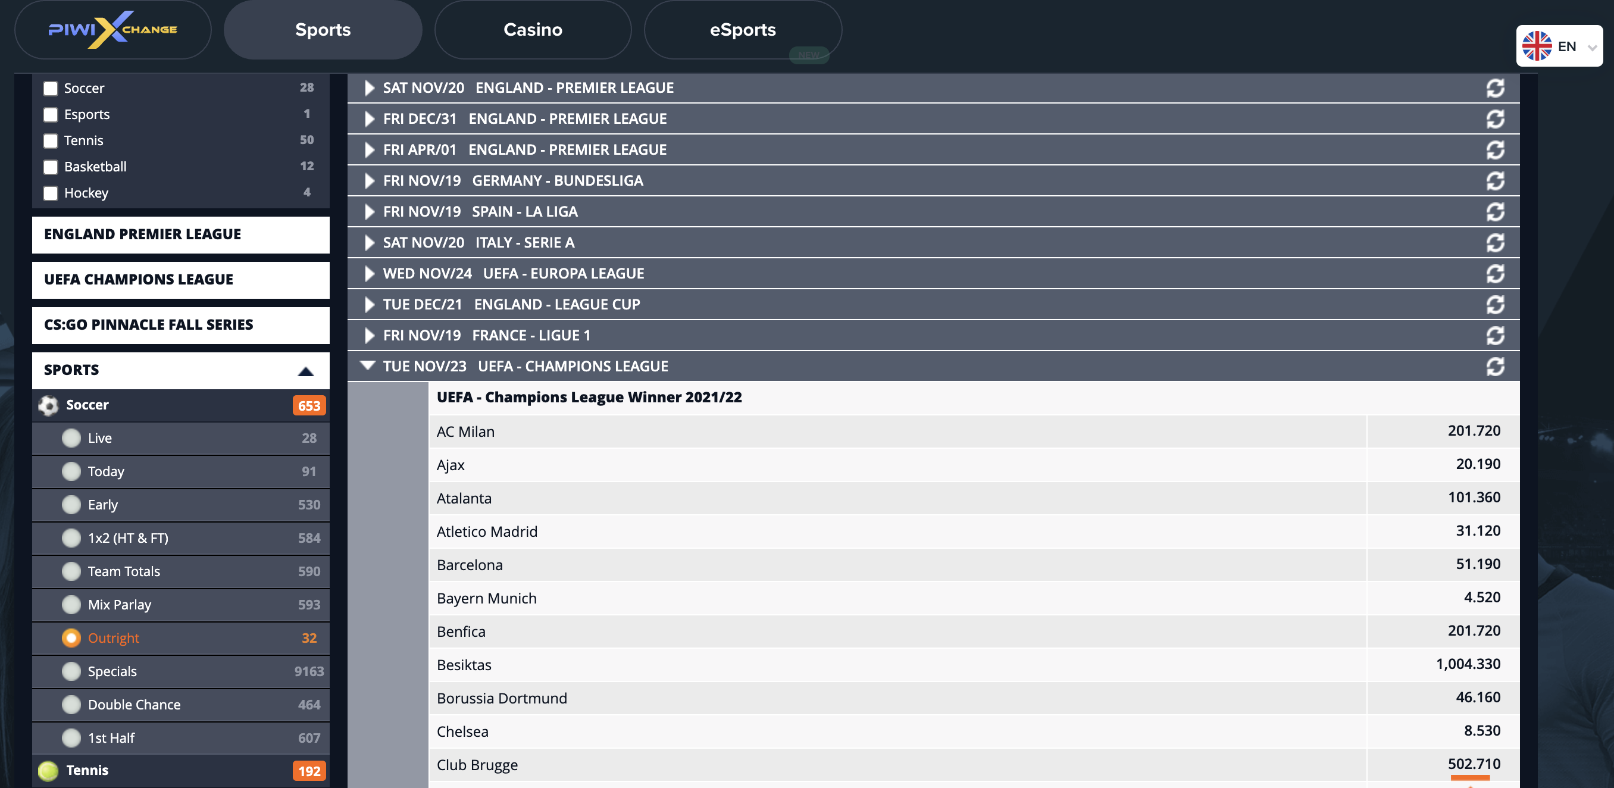Click the tennis ball icon in sidebar
The image size is (1614, 788).
(x=48, y=771)
